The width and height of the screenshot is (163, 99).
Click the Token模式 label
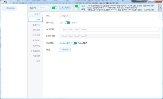[x=83, y=43]
